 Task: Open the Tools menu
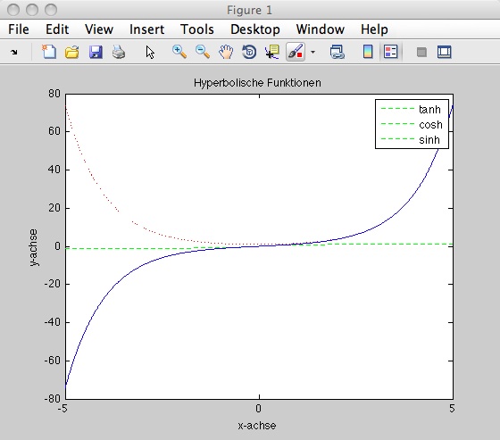pyautogui.click(x=196, y=29)
